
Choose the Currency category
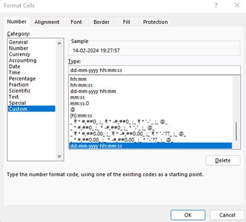(32, 54)
